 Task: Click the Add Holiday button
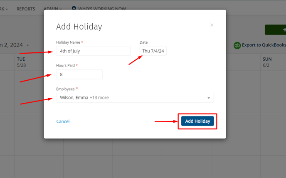coord(197,121)
